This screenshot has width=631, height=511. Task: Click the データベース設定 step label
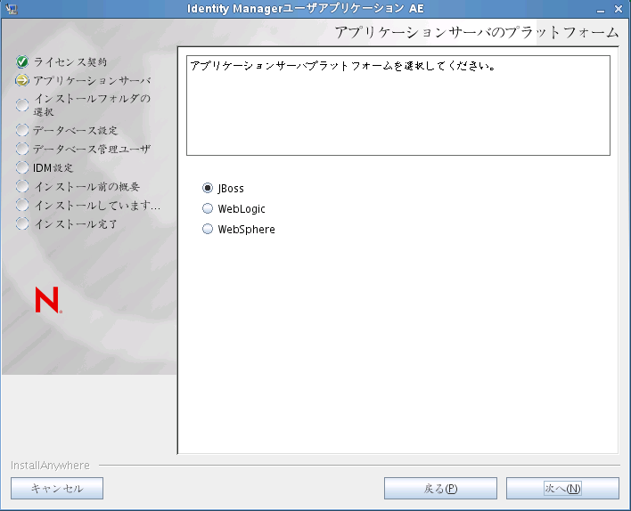75,130
